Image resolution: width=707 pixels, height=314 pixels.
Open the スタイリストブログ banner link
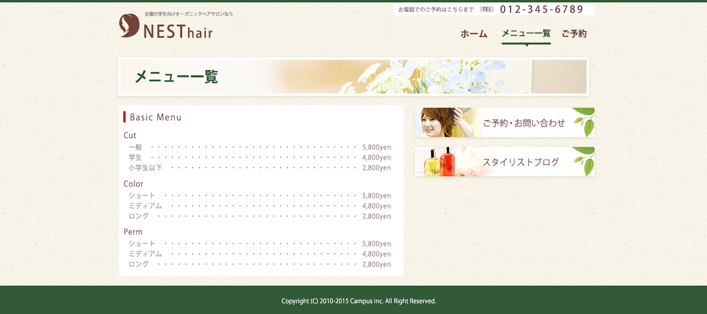pos(521,162)
